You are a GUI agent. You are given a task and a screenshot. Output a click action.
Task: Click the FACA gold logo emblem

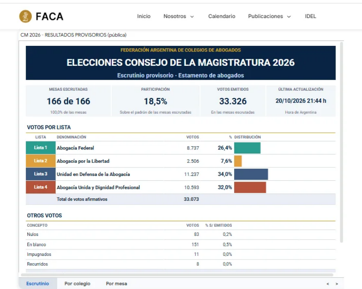tap(25, 16)
